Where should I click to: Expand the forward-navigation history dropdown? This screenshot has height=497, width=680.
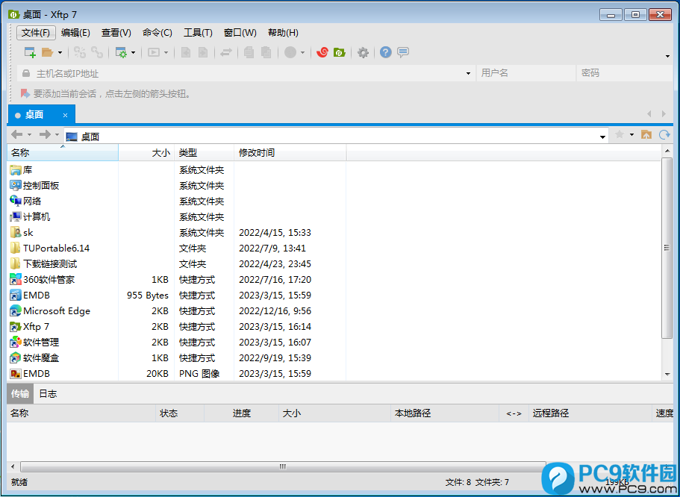(x=57, y=135)
